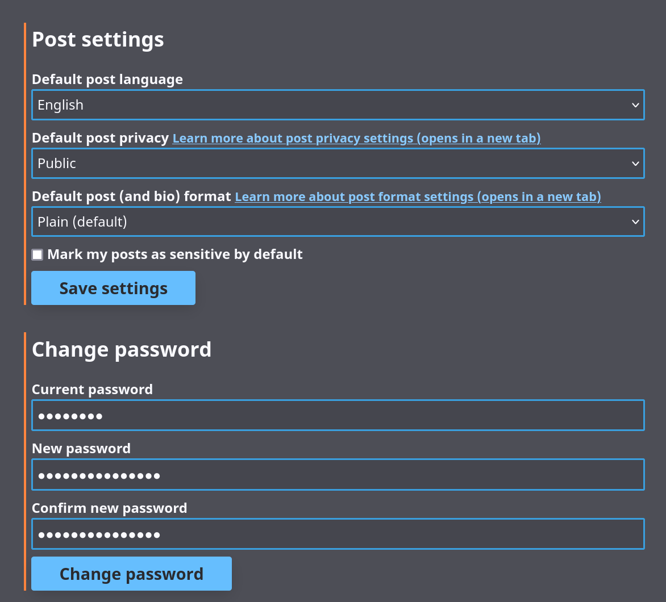Click the chevron on the language selector

635,104
